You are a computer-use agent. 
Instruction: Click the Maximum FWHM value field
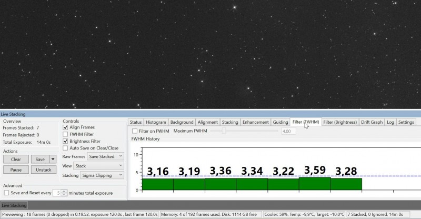[288, 131]
